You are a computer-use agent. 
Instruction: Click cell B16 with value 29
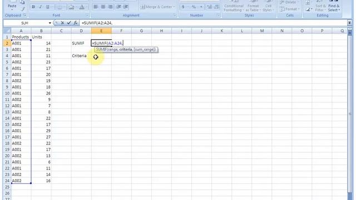click(x=41, y=131)
